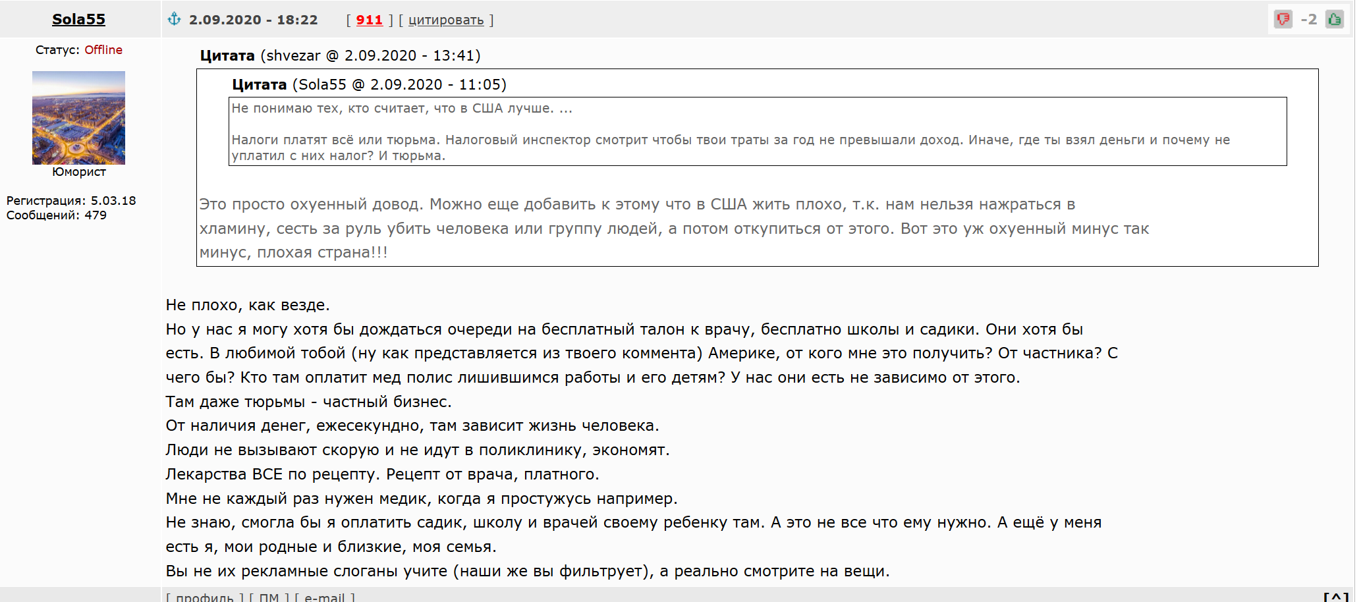1363x602 pixels.
Task: Click the thumbs-up rating icon
Action: (1335, 19)
